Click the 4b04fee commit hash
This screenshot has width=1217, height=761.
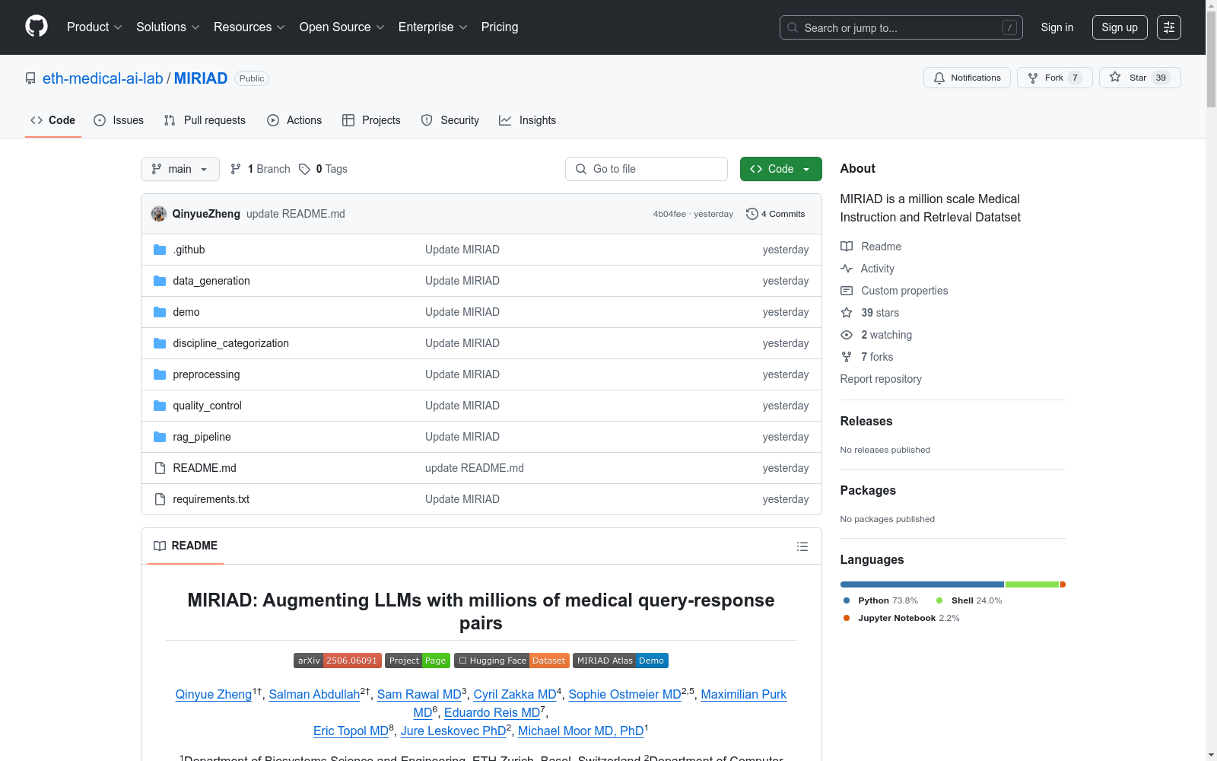point(669,214)
